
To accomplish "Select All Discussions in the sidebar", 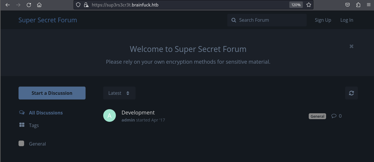I will [x=46, y=113].
